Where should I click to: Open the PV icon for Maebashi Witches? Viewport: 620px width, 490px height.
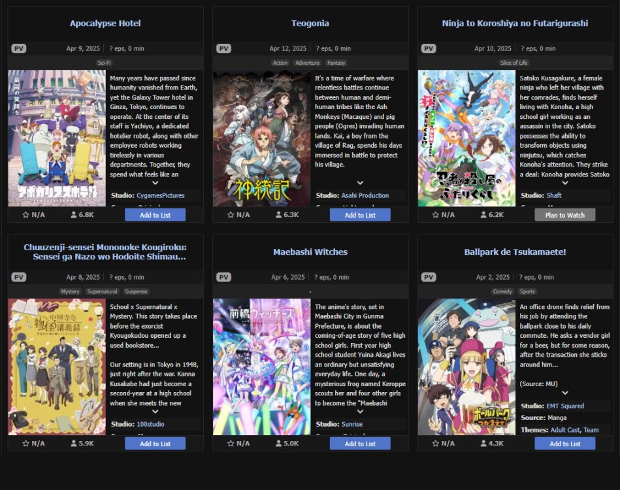point(223,277)
